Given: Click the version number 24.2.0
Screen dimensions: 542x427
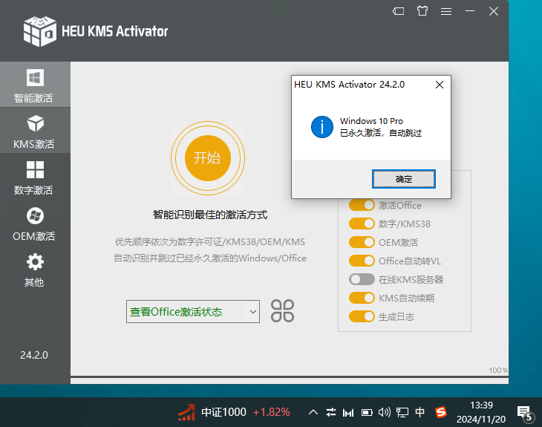Looking at the screenshot, I should click(34, 355).
